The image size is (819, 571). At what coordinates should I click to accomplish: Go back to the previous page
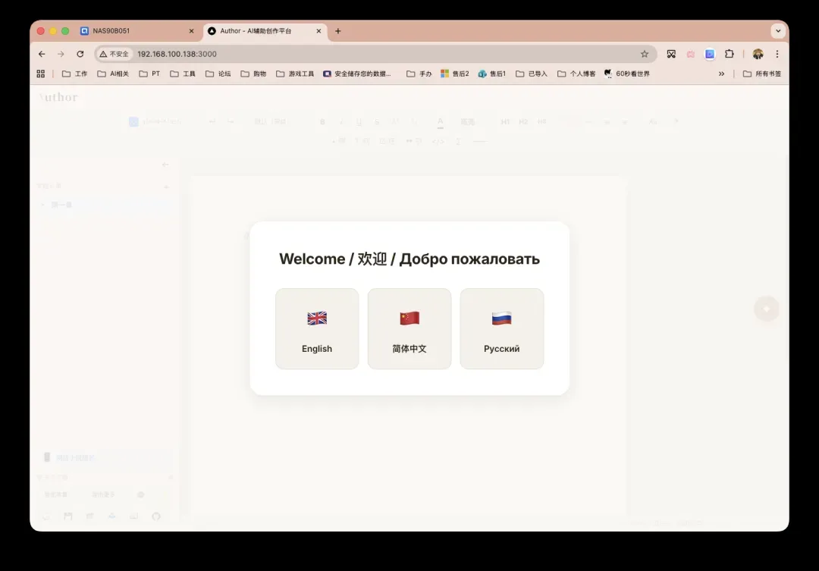click(x=42, y=54)
